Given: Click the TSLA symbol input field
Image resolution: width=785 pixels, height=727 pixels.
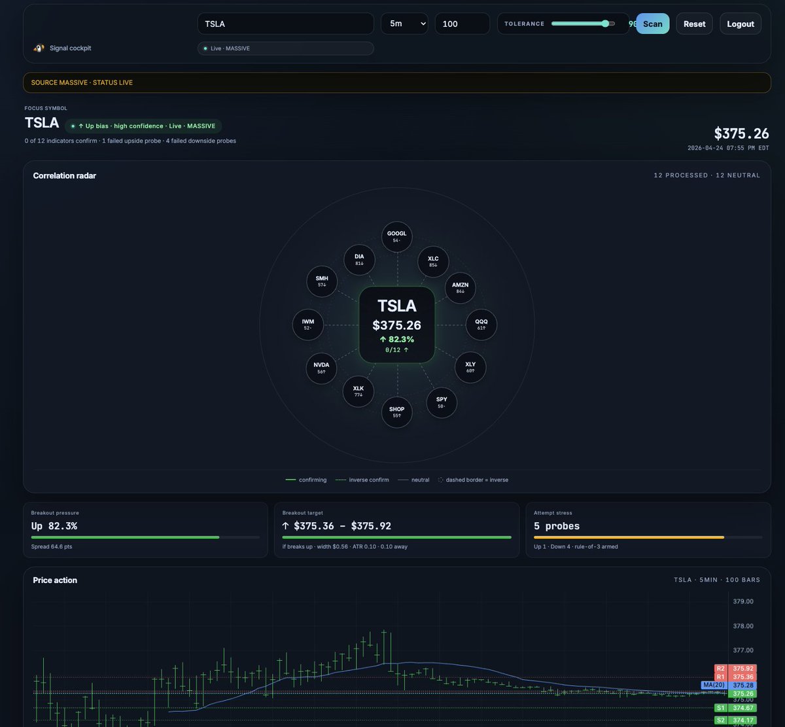Looking at the screenshot, I should [286, 24].
